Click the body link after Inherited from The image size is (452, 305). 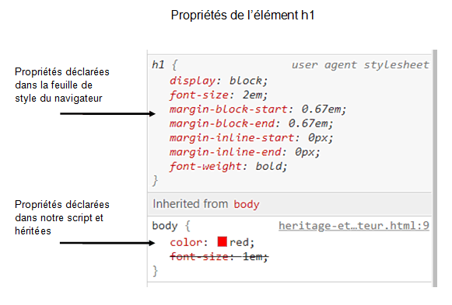click(247, 204)
